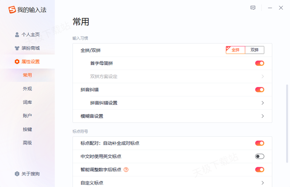The image size is (290, 187).
Task: Click the 拼音纠错设置 row label
Action: tap(104, 103)
